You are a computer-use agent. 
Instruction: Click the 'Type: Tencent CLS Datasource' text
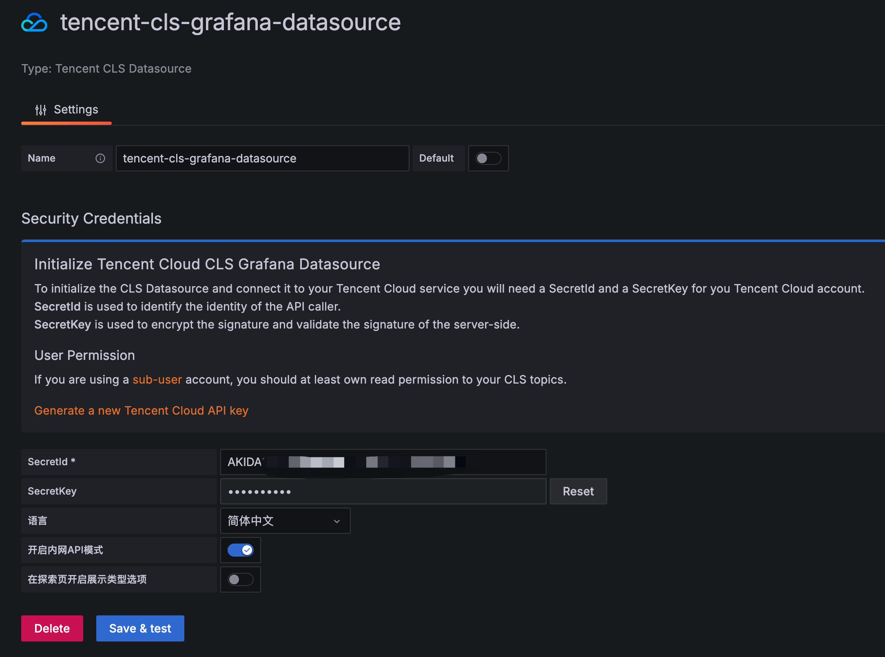coord(106,69)
